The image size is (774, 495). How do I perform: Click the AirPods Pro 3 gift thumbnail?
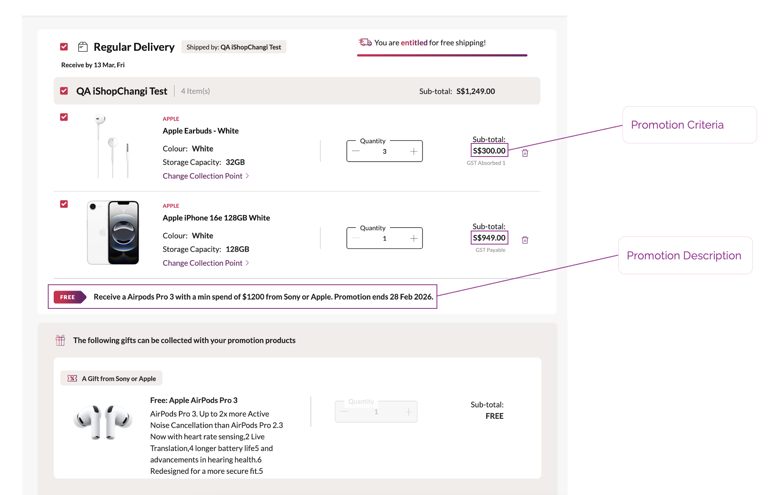[103, 422]
